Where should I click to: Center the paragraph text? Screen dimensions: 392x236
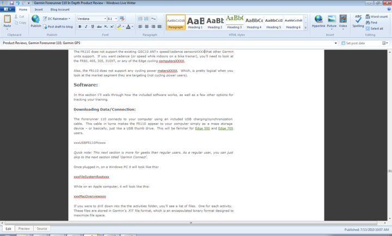(x=147, y=27)
